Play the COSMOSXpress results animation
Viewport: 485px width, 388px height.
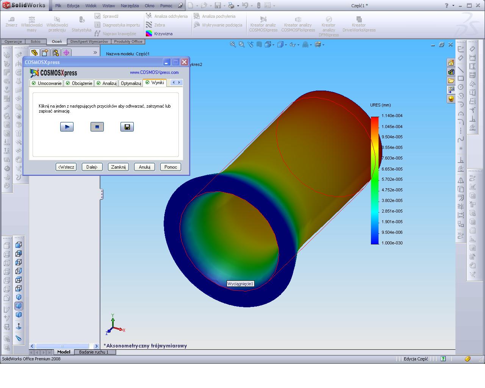pyautogui.click(x=67, y=127)
